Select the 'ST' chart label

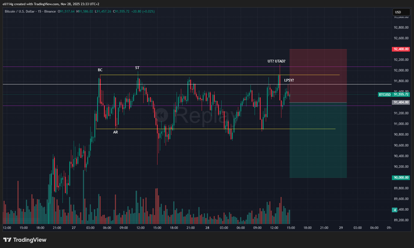click(137, 68)
